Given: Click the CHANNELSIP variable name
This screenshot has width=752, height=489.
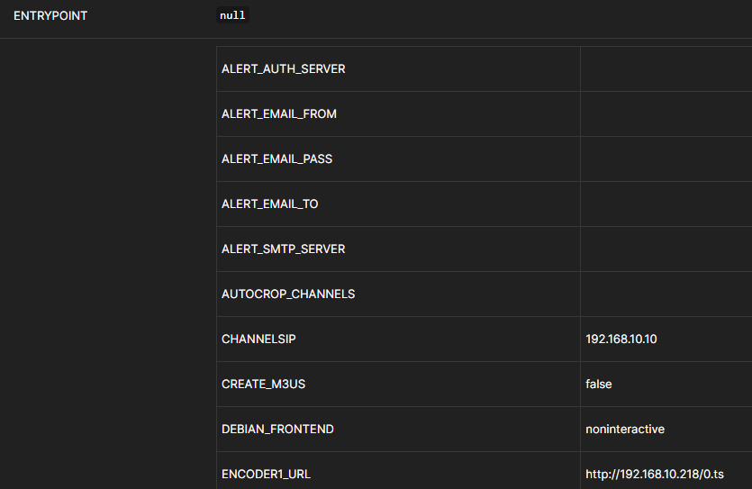Looking at the screenshot, I should point(258,340).
